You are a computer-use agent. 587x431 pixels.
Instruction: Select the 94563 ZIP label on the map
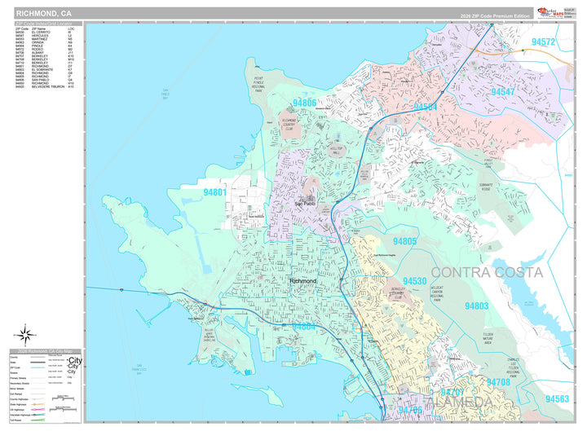(557, 399)
